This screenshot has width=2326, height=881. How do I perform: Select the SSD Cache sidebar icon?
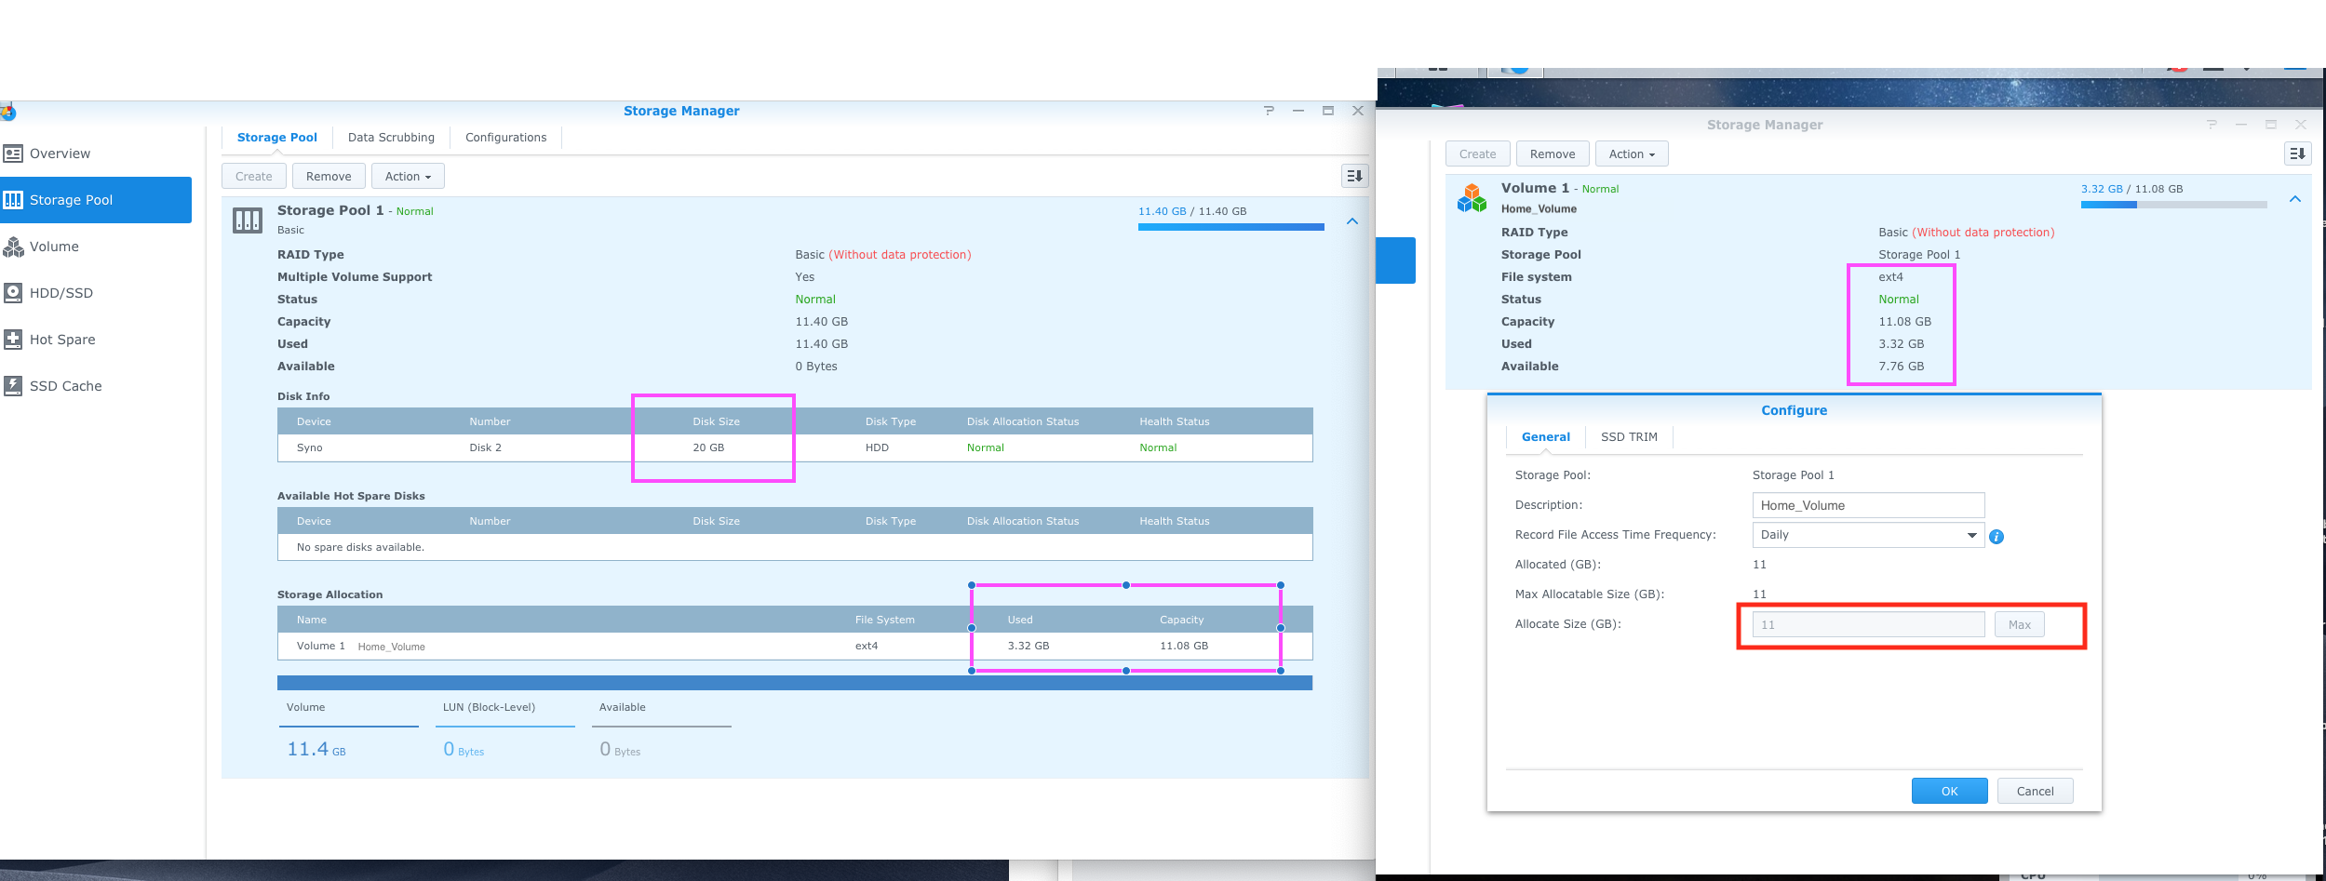(13, 386)
